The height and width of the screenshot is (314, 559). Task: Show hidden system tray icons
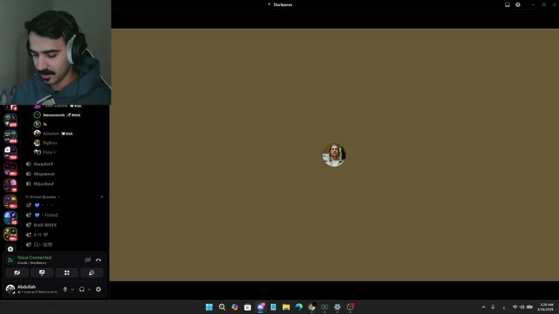(x=483, y=307)
